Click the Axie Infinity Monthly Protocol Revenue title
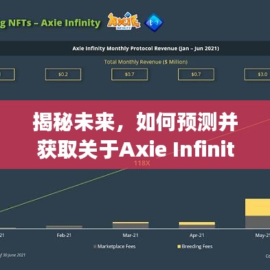This screenshot has width=270, height=270. pos(146,48)
